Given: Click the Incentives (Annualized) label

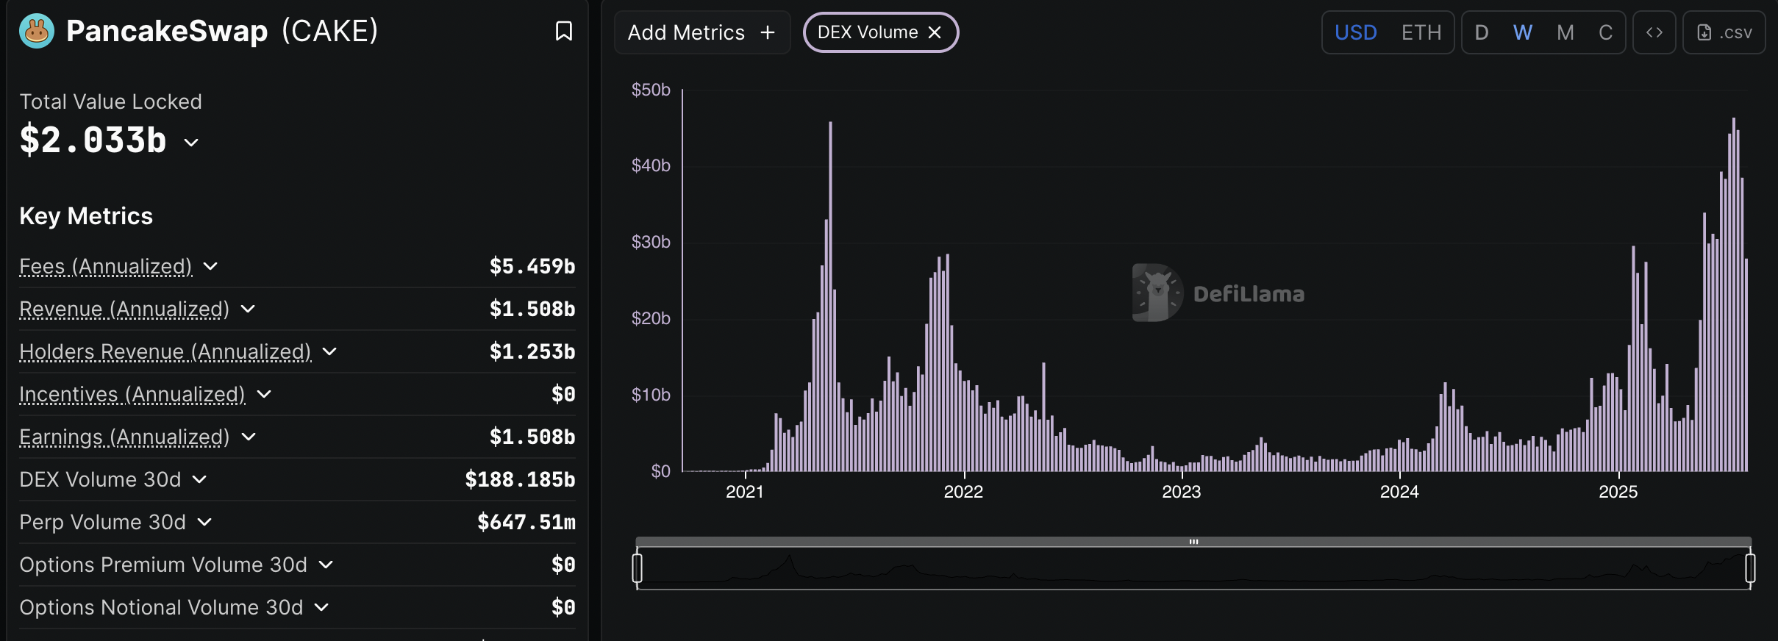Looking at the screenshot, I should click(x=132, y=394).
